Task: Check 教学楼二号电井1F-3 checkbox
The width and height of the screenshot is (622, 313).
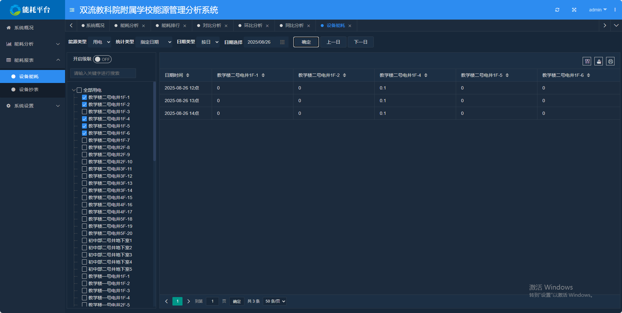Action: (84, 112)
